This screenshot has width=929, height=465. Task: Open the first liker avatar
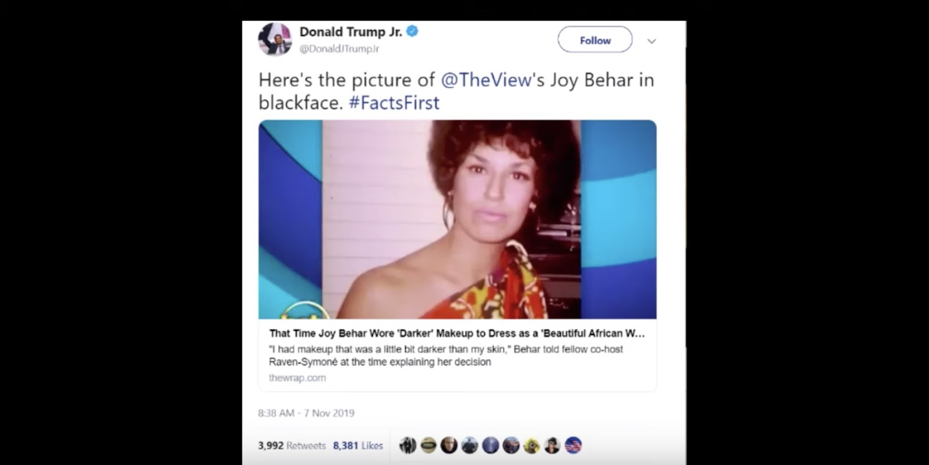tap(408, 445)
